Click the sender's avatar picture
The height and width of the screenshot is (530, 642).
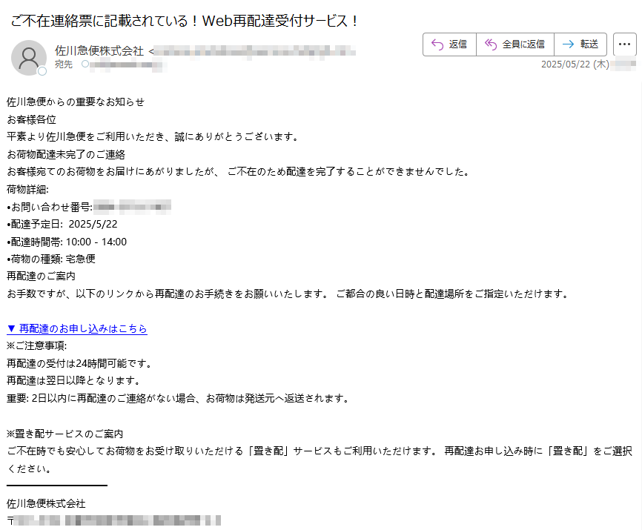click(29, 58)
